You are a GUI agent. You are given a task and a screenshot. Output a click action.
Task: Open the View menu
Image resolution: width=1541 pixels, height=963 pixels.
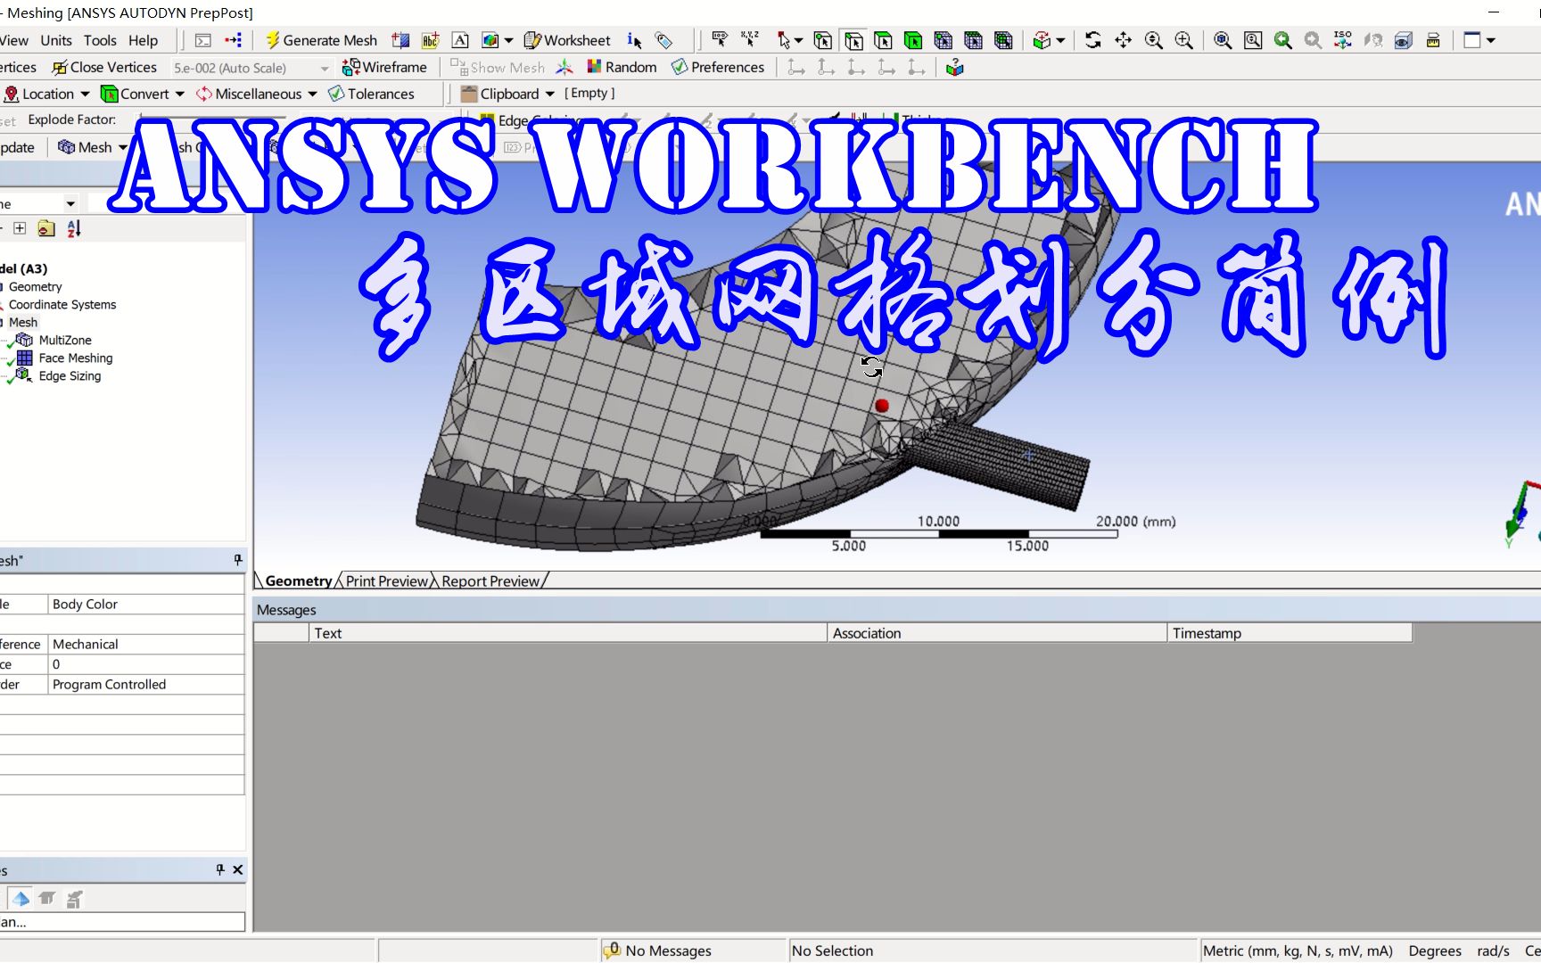coord(13,40)
